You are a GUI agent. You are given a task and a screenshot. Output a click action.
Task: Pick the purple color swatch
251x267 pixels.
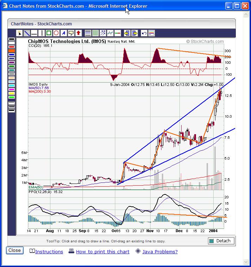[12, 62]
